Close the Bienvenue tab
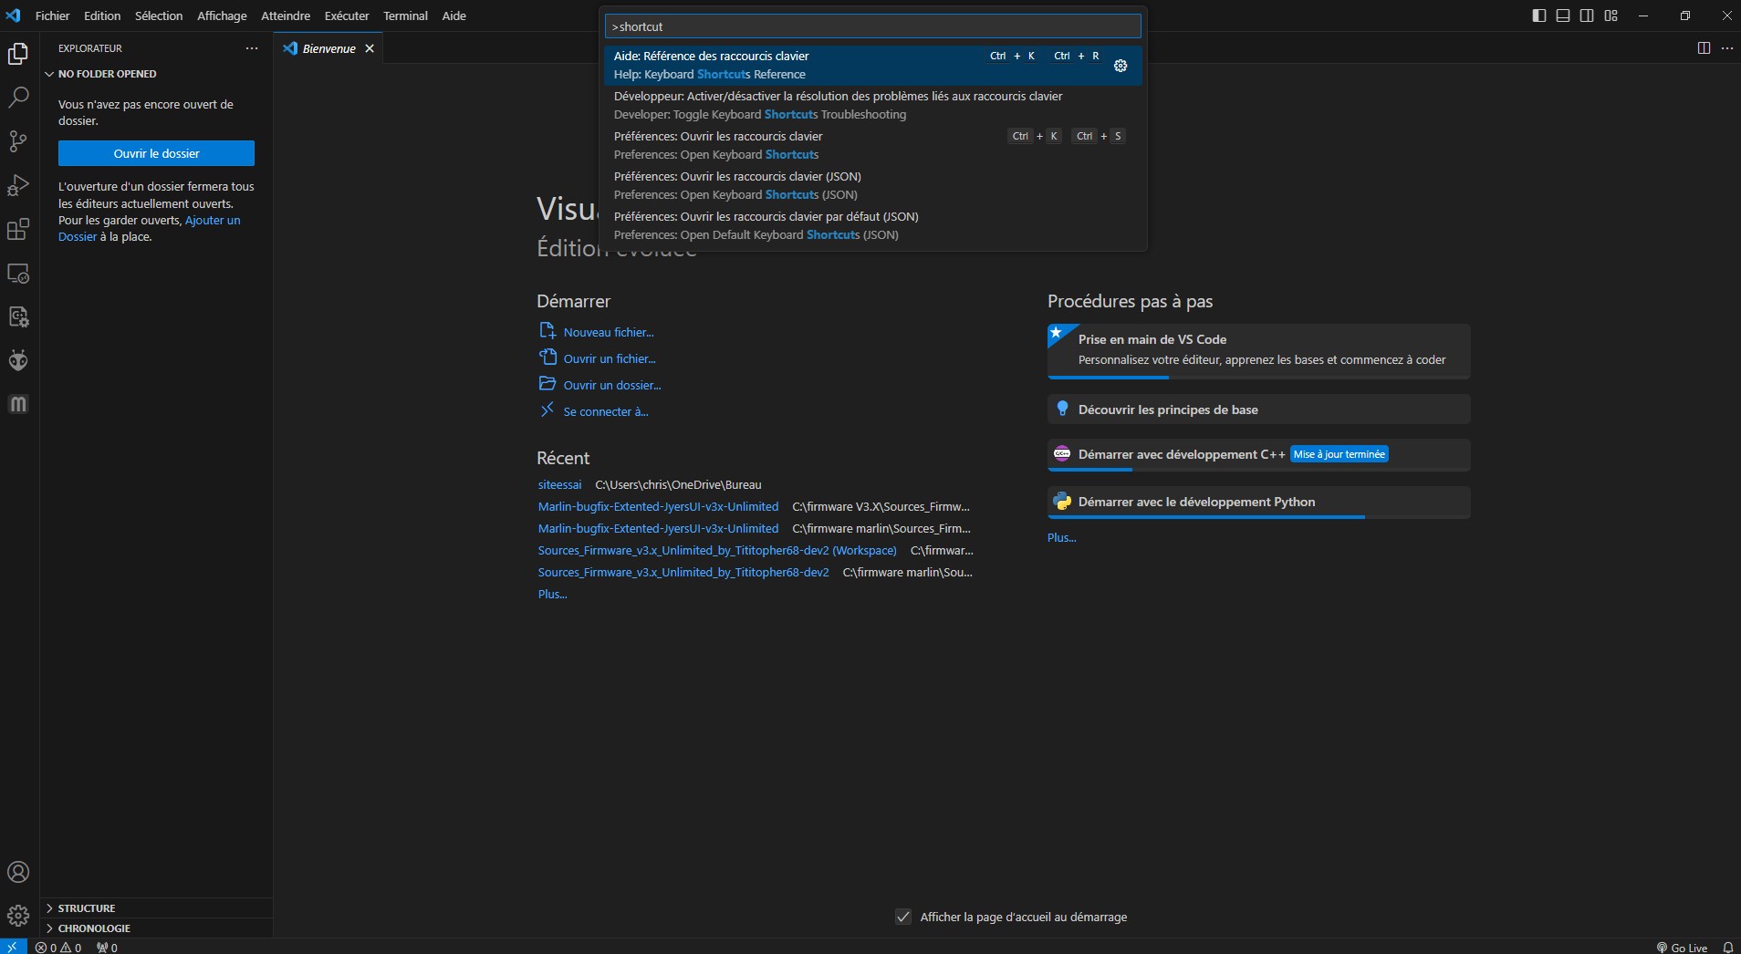Screen dimensions: 1741x954 (x=370, y=48)
